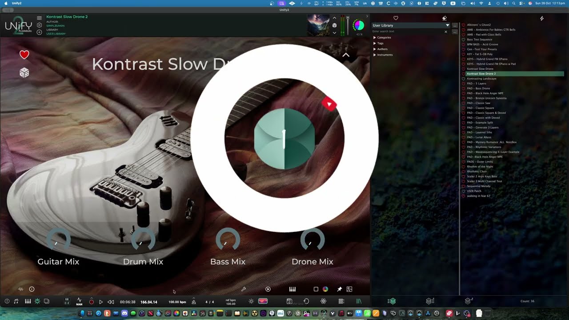Go to previous patch with up arrow

click(334, 18)
